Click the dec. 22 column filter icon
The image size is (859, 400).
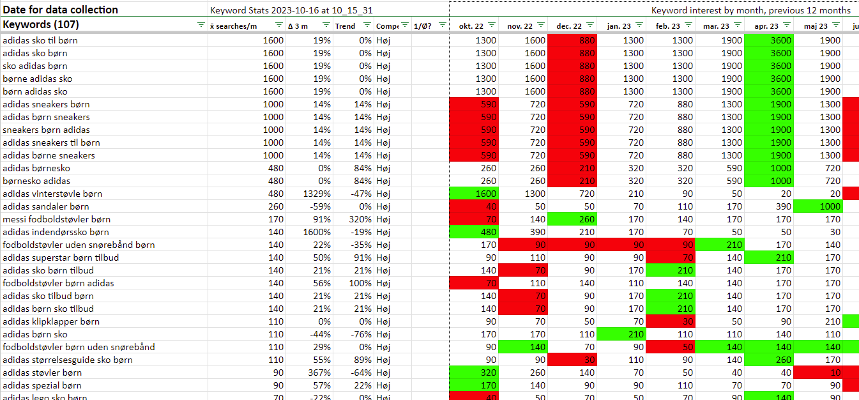(x=589, y=25)
